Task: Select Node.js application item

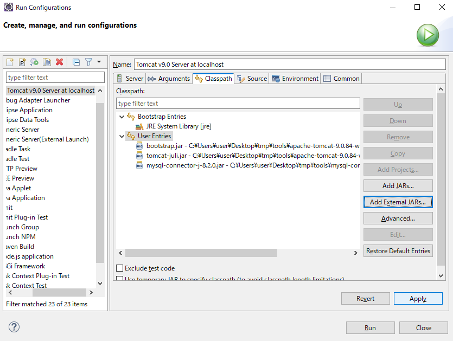Action: [x=30, y=256]
